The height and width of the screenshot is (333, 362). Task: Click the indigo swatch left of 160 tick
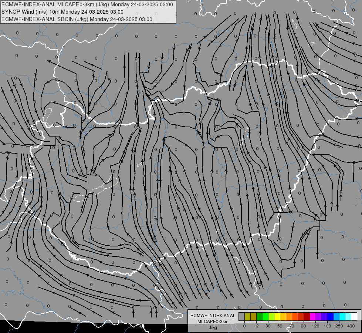(325, 317)
